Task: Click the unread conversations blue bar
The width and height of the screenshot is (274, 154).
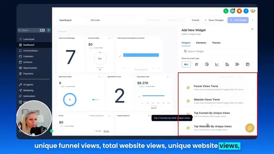Action: pyautogui.click(x=141, y=55)
